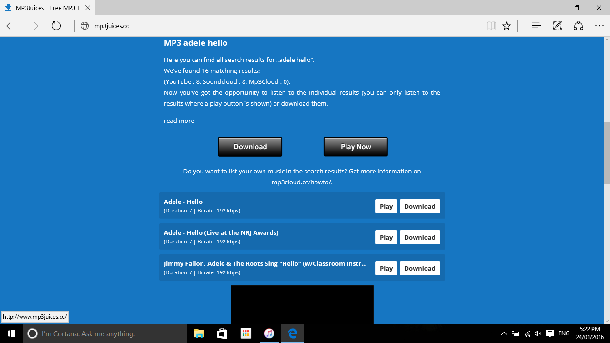Open a new browser tab
Screen dimensions: 610x343
103,8
